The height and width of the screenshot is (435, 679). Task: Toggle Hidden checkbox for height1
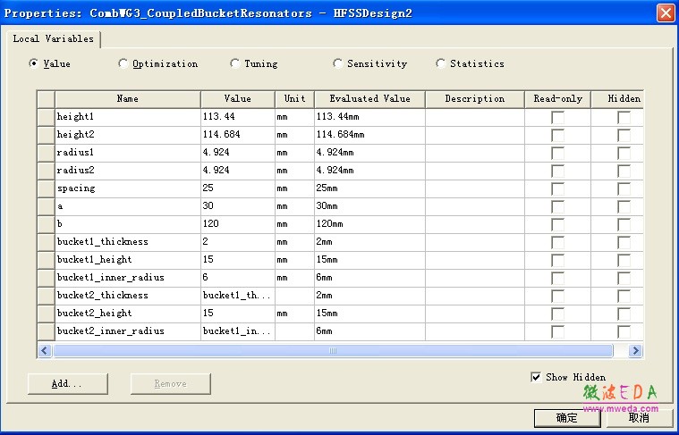[x=624, y=117]
